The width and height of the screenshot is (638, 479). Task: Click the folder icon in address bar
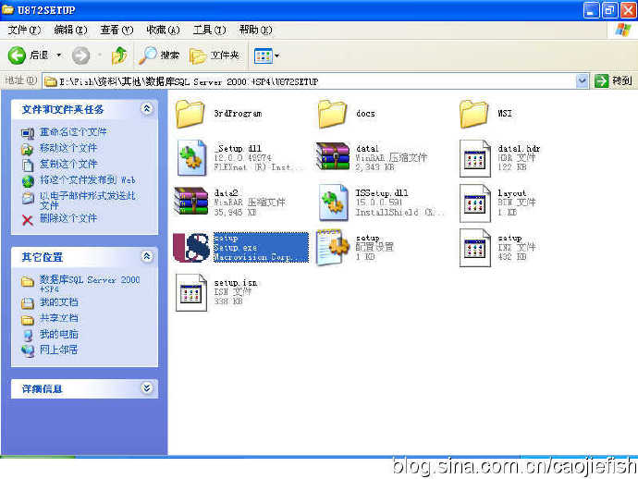tap(51, 81)
